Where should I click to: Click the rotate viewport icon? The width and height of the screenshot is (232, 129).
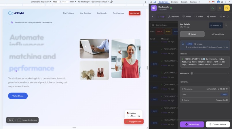pos(111,2)
